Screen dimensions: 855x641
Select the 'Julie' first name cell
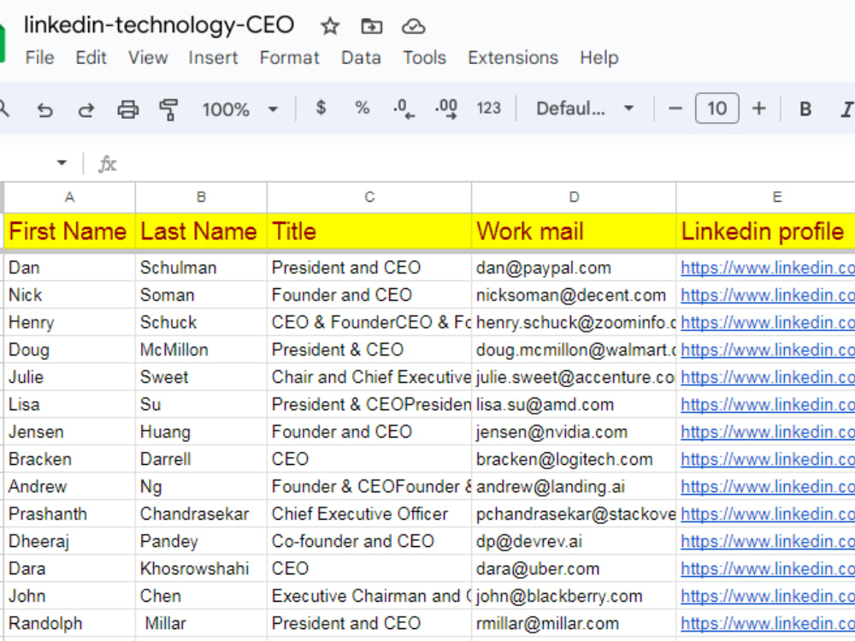coord(69,377)
